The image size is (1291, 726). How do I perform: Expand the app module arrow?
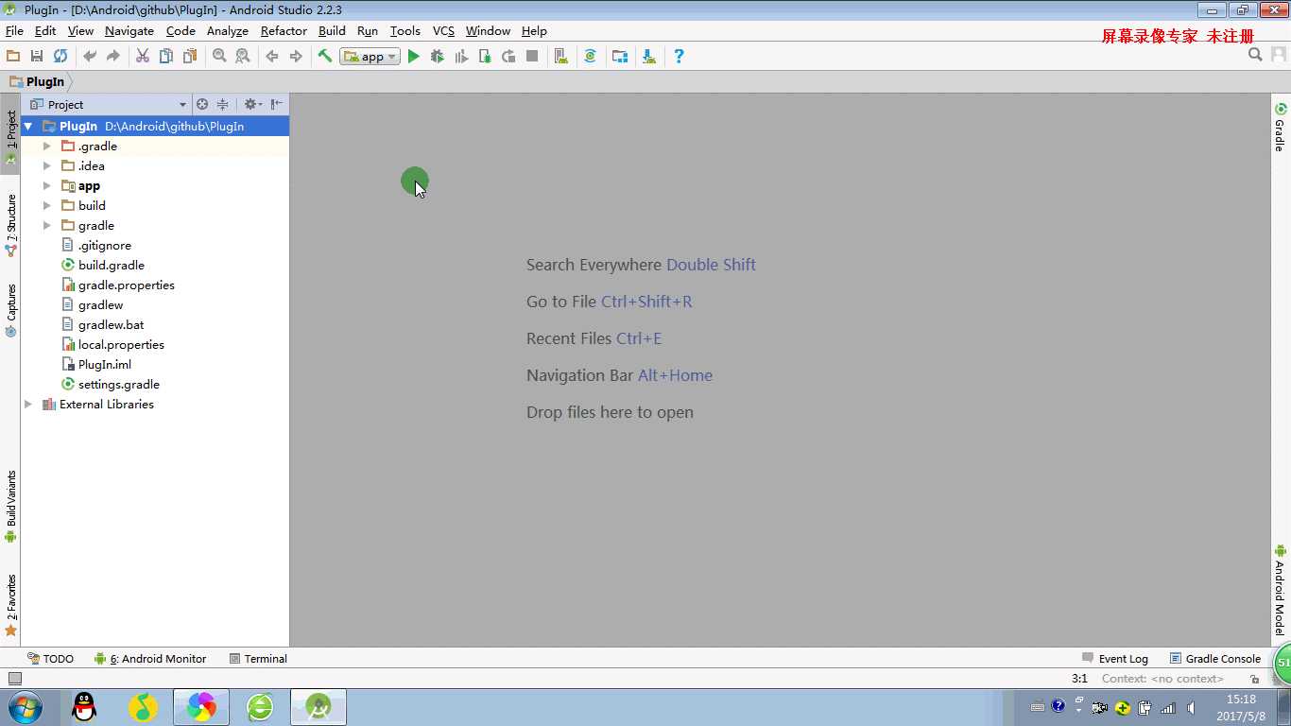[47, 186]
